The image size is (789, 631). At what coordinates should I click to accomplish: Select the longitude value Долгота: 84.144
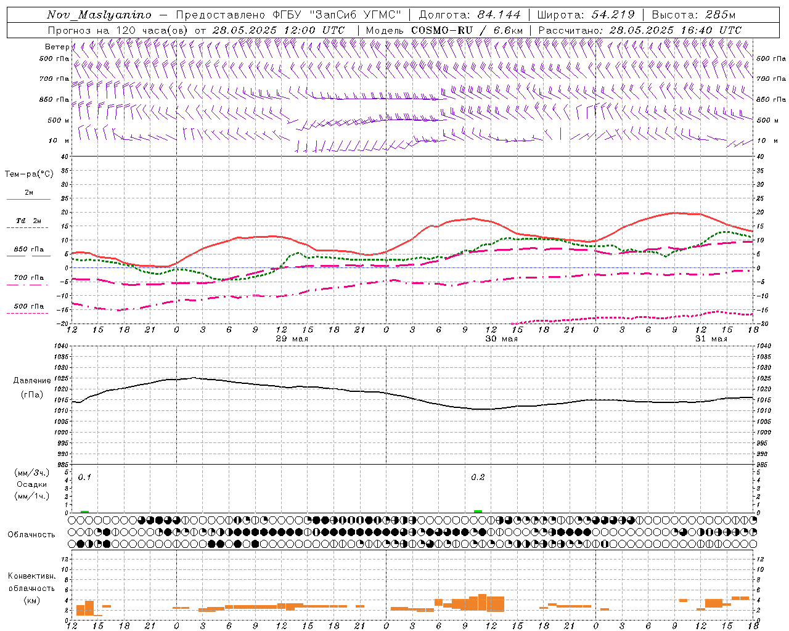(470, 15)
